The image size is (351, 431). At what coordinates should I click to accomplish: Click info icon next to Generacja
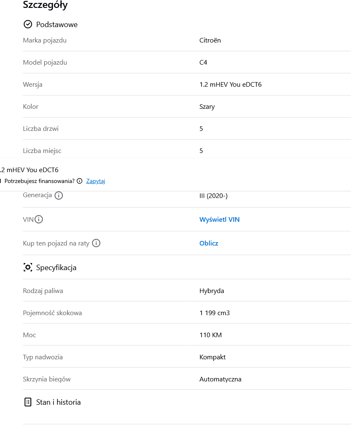tap(59, 195)
